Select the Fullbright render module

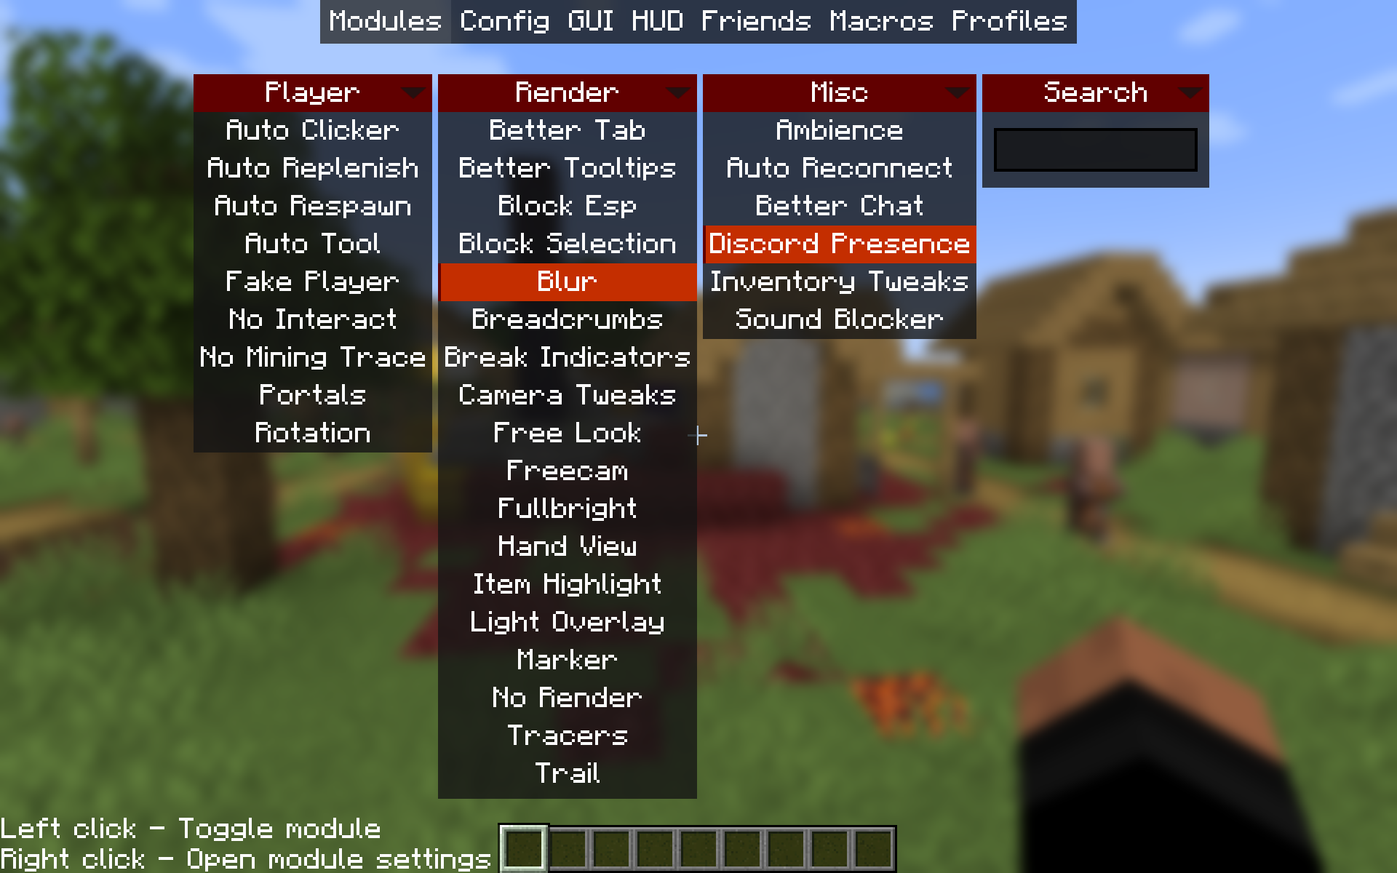(x=568, y=507)
